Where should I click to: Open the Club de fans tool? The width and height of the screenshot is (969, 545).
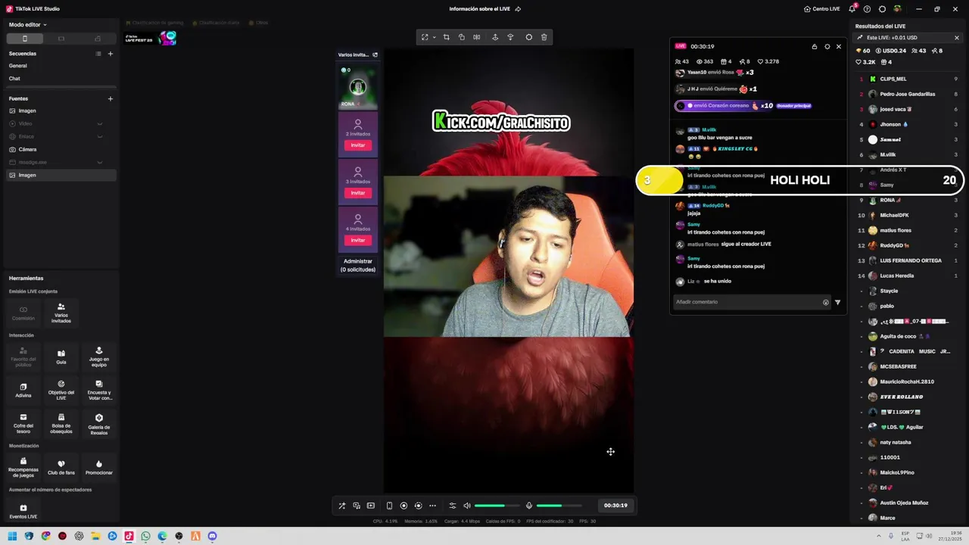click(x=61, y=468)
